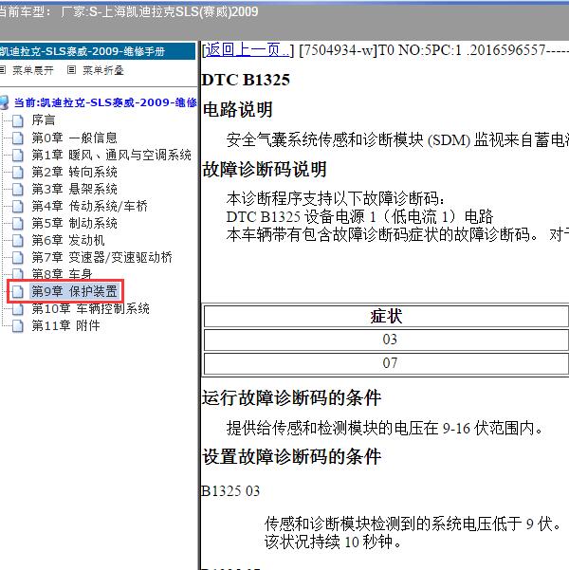
Task: Open 第7章 变速器/变速驱动桥
Action: pyautogui.click(x=101, y=257)
